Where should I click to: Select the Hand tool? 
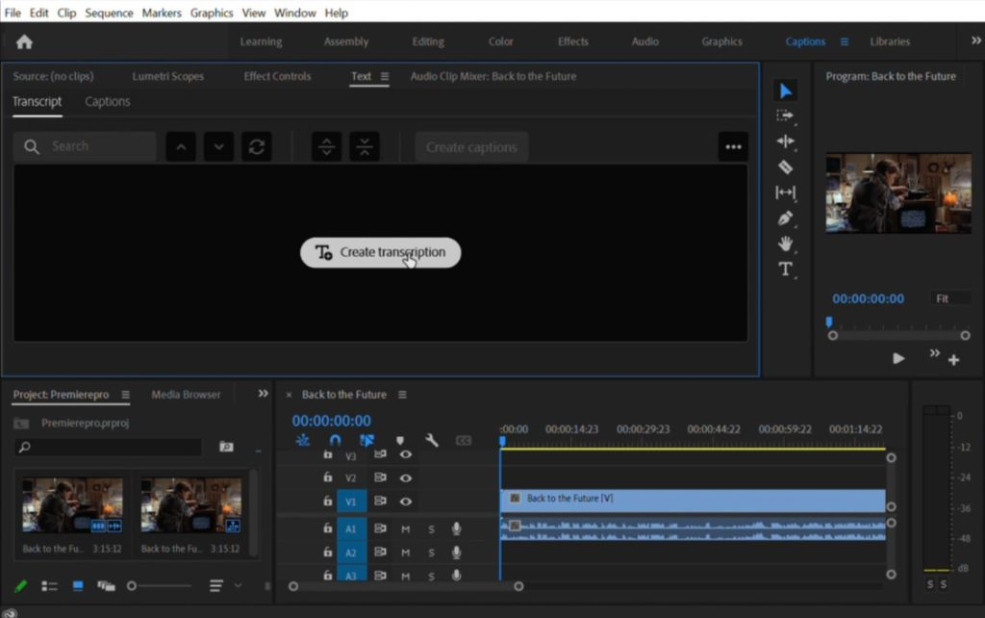pos(785,244)
